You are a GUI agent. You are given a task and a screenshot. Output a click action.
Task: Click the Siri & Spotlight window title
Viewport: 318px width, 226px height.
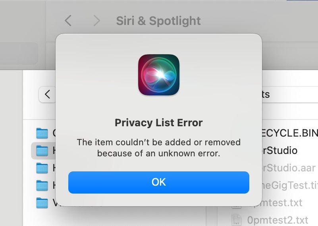pyautogui.click(x=158, y=21)
